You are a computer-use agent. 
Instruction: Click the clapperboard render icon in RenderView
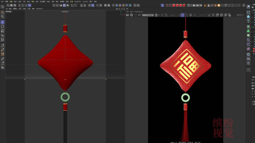point(127,15)
